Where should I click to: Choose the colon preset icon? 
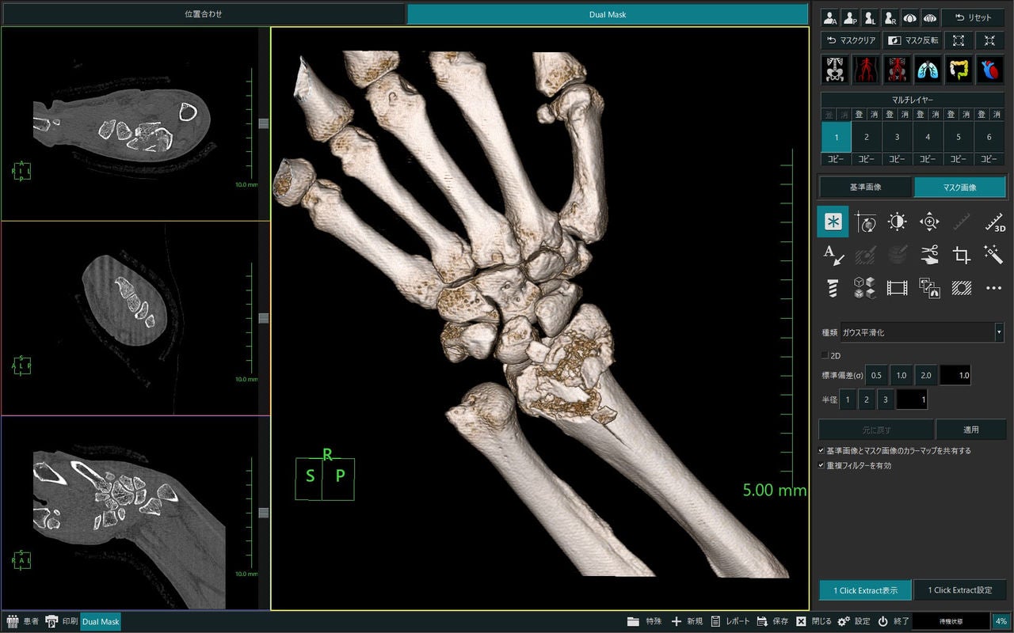(959, 70)
